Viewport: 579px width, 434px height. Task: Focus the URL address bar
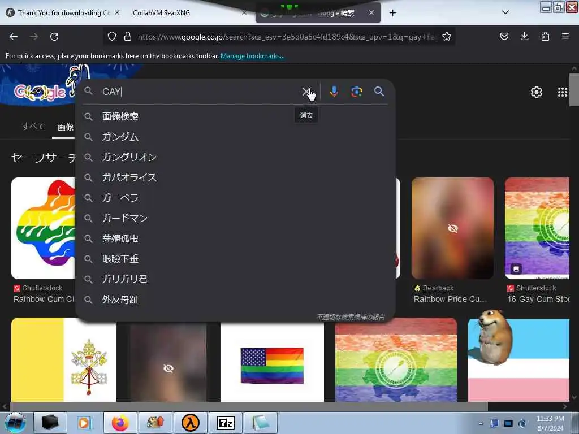click(286, 37)
